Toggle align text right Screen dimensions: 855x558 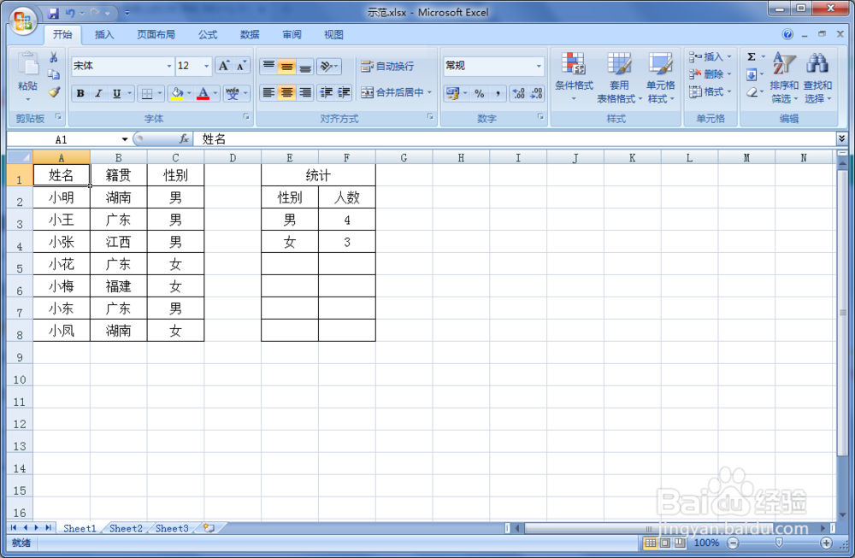pos(305,92)
